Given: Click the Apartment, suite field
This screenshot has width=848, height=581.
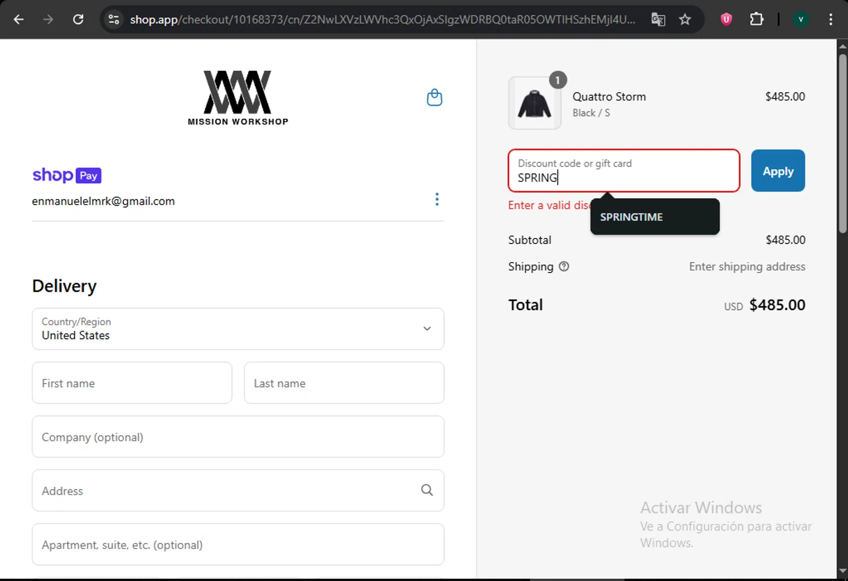Looking at the screenshot, I should (x=238, y=544).
